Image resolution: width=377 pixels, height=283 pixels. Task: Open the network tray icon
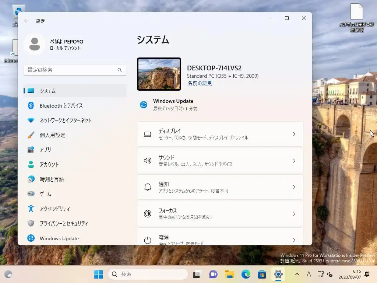click(320, 274)
